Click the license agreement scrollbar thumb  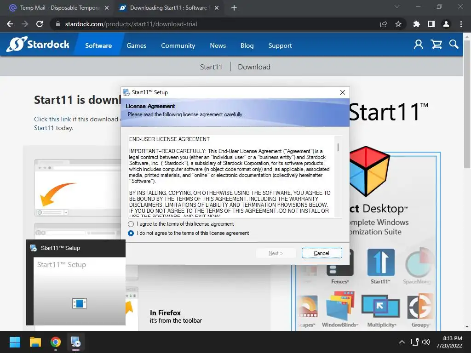338,148
